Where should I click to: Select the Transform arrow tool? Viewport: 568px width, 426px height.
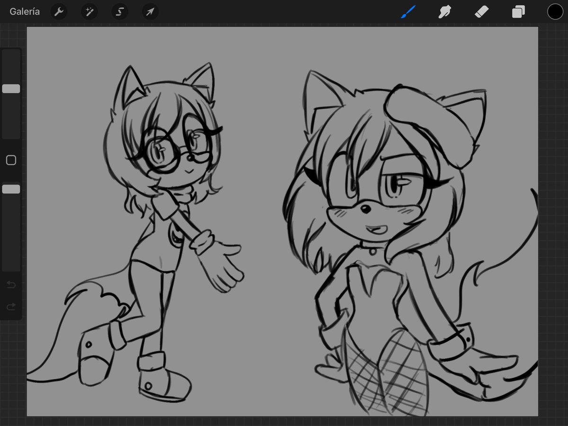[x=150, y=11]
